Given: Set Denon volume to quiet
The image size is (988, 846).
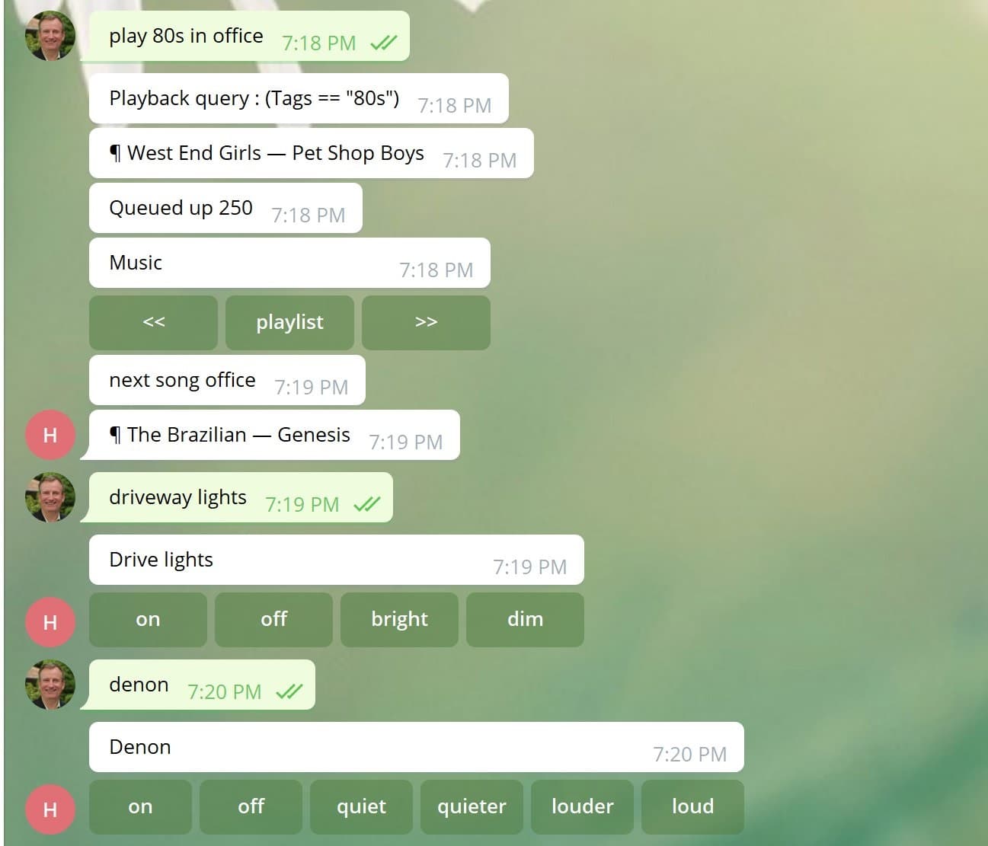Looking at the screenshot, I should coord(361,807).
